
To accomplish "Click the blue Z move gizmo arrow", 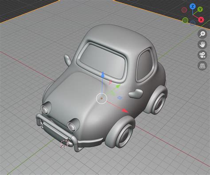I will point(103,75).
